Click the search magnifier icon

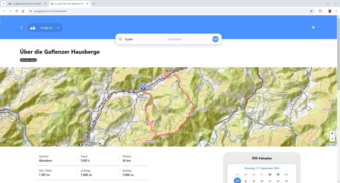tap(121, 39)
